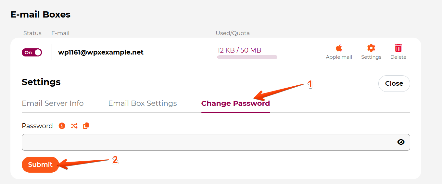This screenshot has height=184, width=442.
Task: Show password requirements via the info icon
Action: (x=62, y=126)
